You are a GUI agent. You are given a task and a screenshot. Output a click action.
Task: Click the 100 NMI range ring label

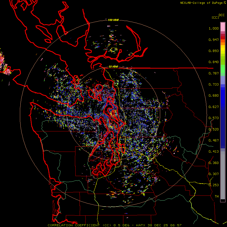(113, 20)
